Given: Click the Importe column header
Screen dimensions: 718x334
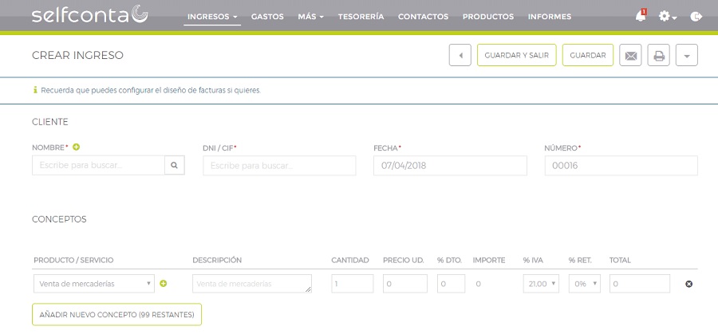Looking at the screenshot, I should [x=489, y=260].
